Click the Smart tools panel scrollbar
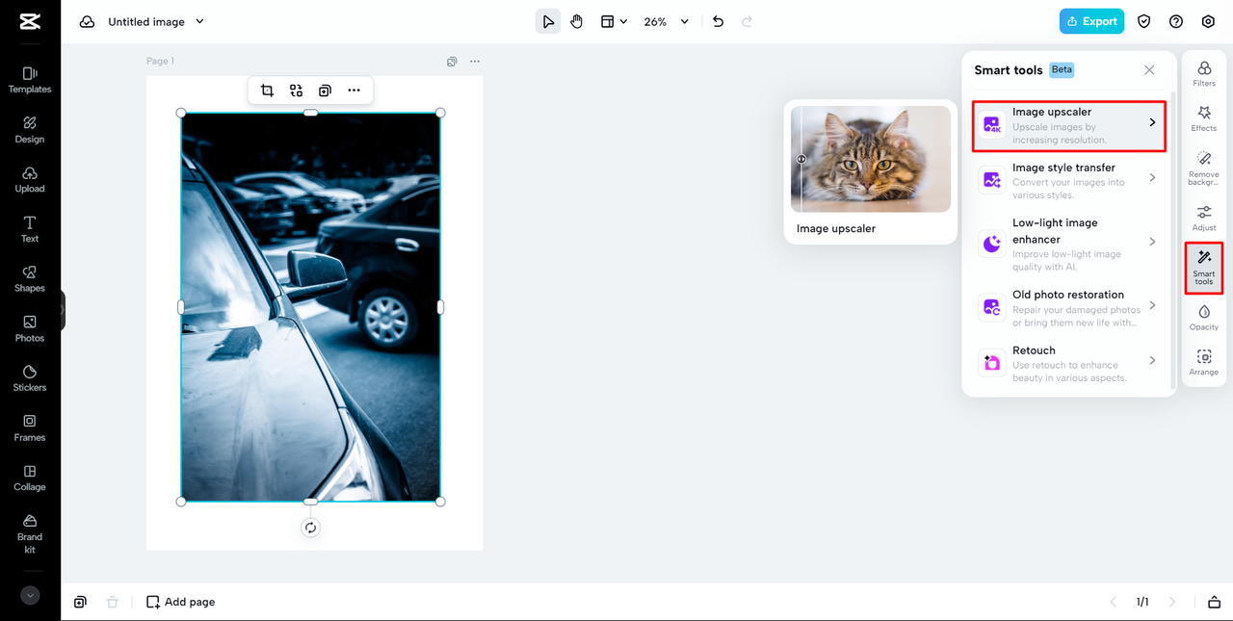The height and width of the screenshot is (621, 1233). 1172,241
